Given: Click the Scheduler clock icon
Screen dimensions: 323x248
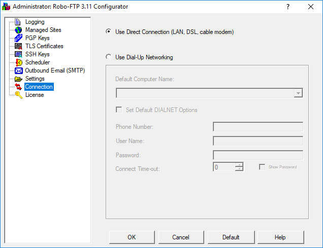Looking at the screenshot, I should click(19, 62).
